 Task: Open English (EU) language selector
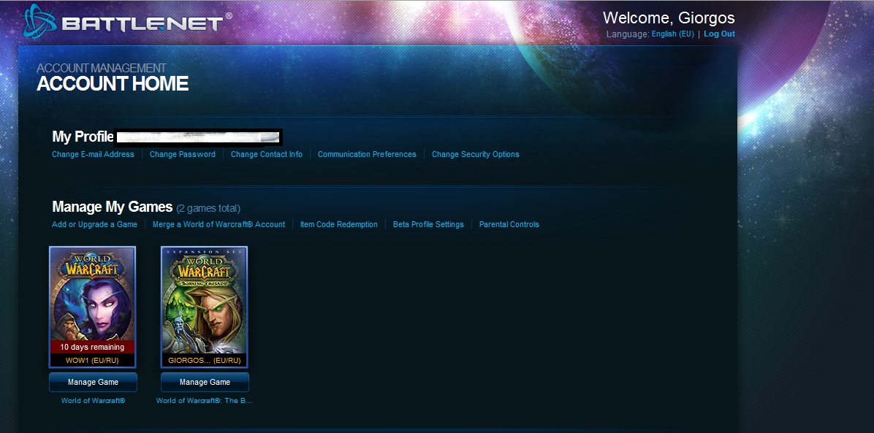click(x=673, y=34)
